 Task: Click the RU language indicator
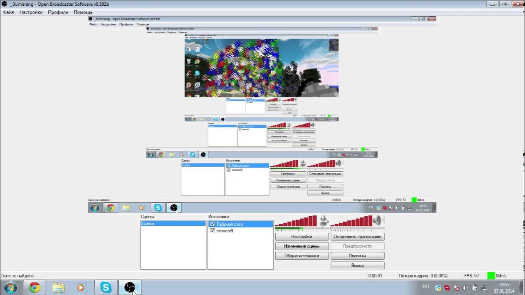426,286
